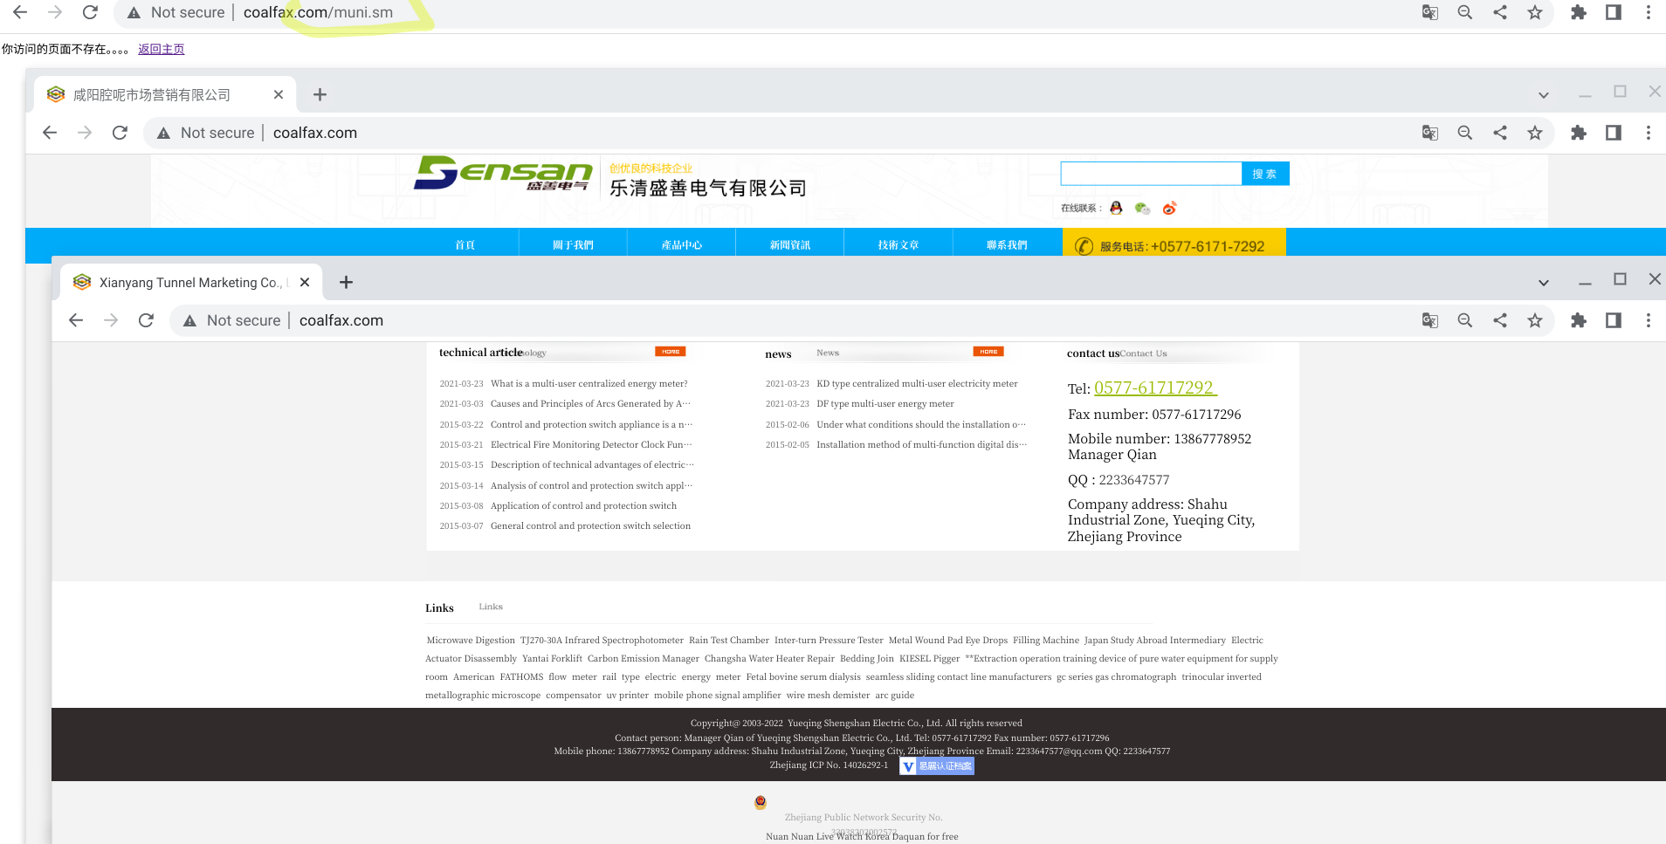Click share icon in topmost browser toolbar
Screen dimensions: 1666x844
click(1500, 12)
